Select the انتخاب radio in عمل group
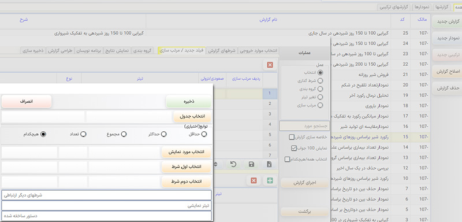The width and height of the screenshot is (462, 222). click(x=321, y=72)
